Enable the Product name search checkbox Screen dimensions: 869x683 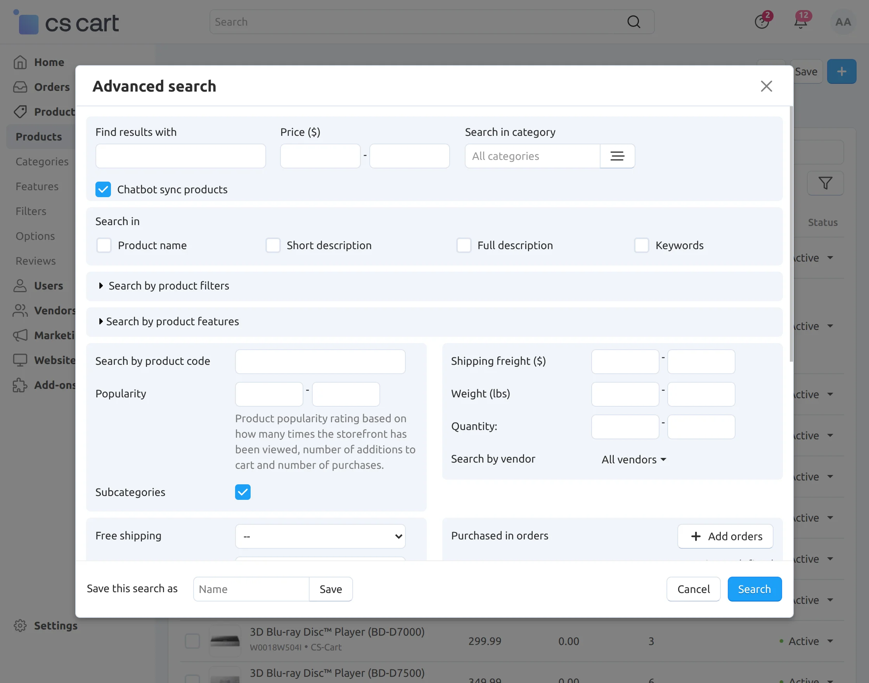coord(104,245)
